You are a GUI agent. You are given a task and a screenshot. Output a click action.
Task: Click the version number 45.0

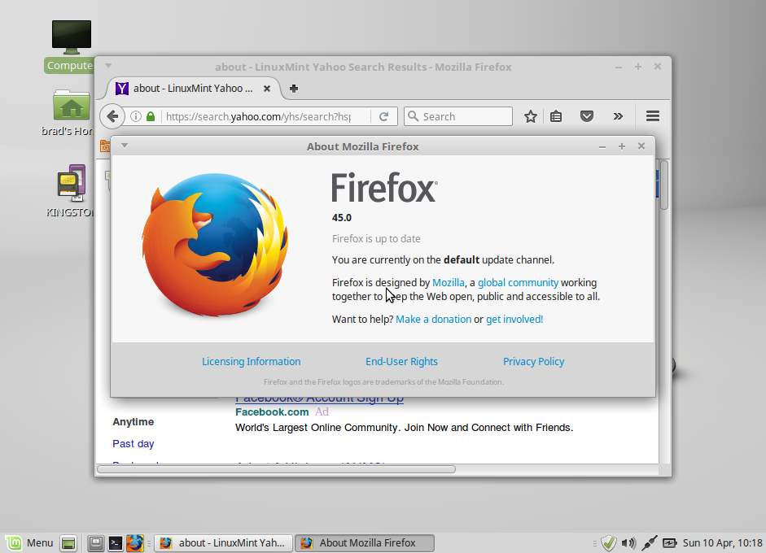click(341, 218)
